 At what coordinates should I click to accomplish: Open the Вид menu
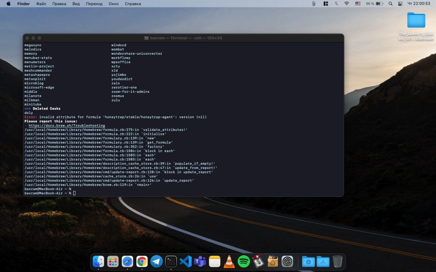[76, 4]
